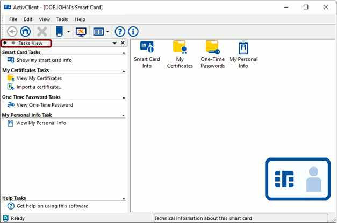This screenshot has width=337, height=223.
Task: Close the Tasks View pane
Action: click(x=123, y=43)
